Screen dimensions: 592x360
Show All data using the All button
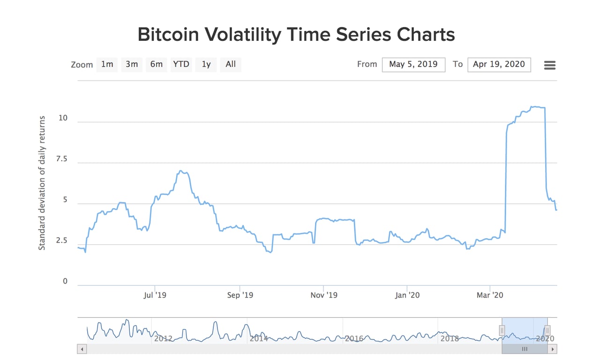tap(230, 65)
